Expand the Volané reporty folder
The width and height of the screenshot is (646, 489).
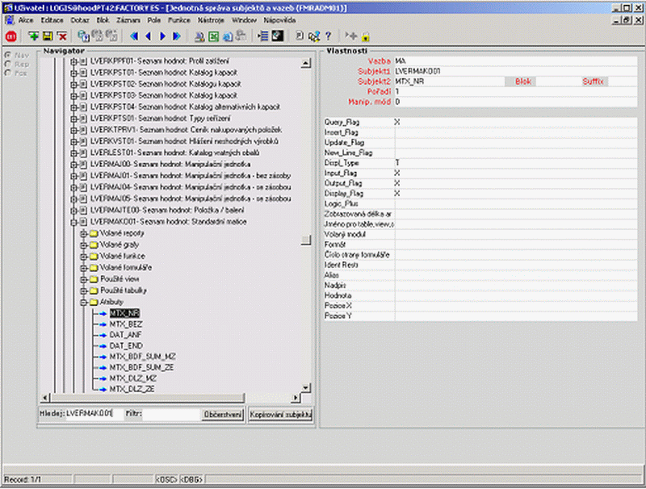pyautogui.click(x=84, y=233)
